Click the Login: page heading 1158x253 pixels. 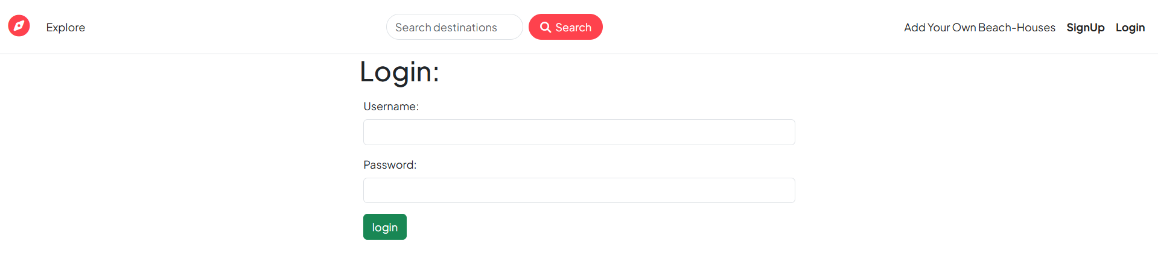(399, 72)
